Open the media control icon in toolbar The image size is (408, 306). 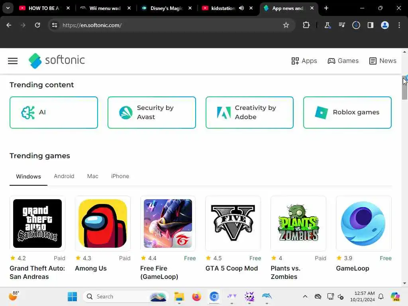pyautogui.click(x=341, y=25)
